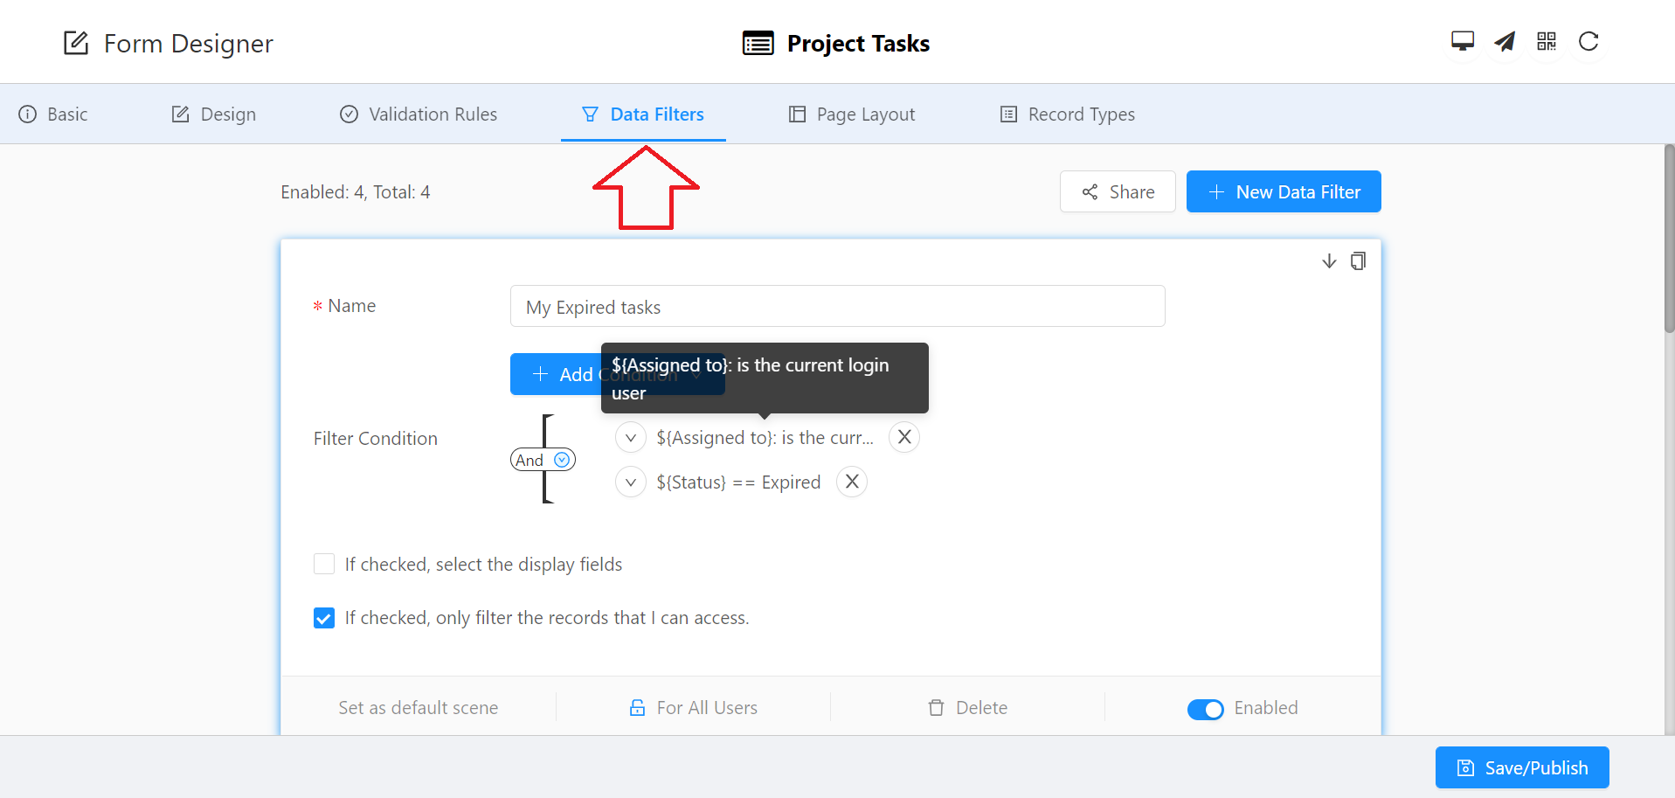Screen dimensions: 1675x798
Task: Open the Page Layout tab
Action: click(x=852, y=114)
